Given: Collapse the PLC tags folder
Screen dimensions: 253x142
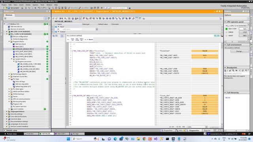Looking at the screenshot, I should point(9,79).
